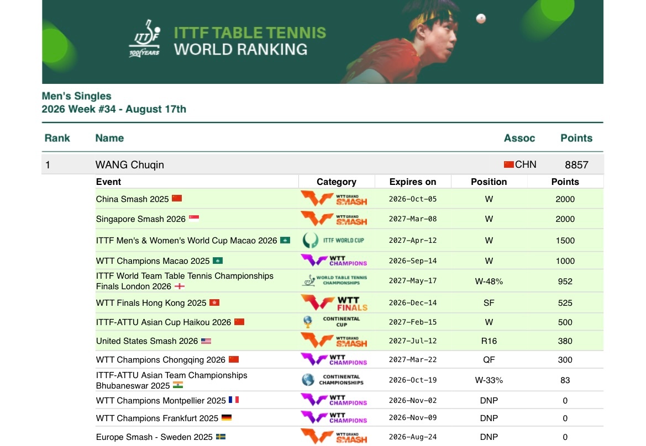Click the Name column header
Screen dimensions: 646x446
[109, 138]
